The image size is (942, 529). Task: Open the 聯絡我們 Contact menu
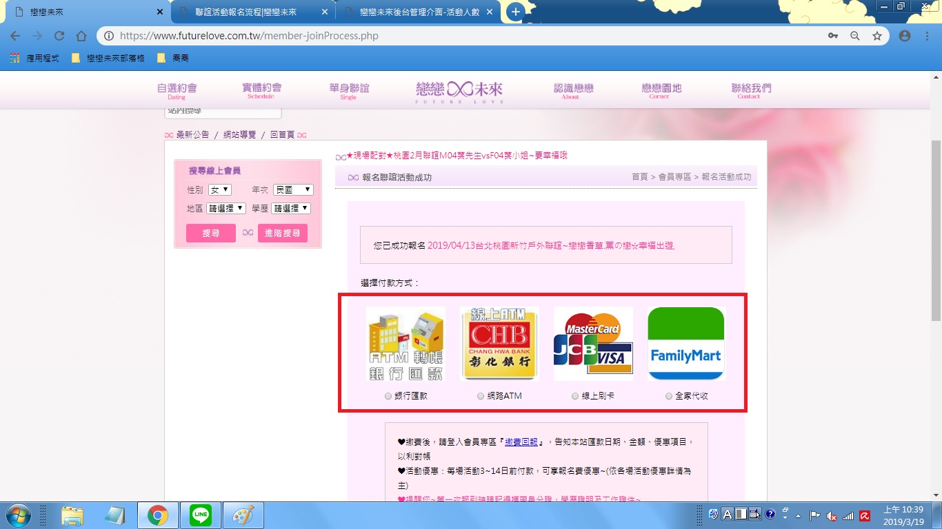coord(751,91)
